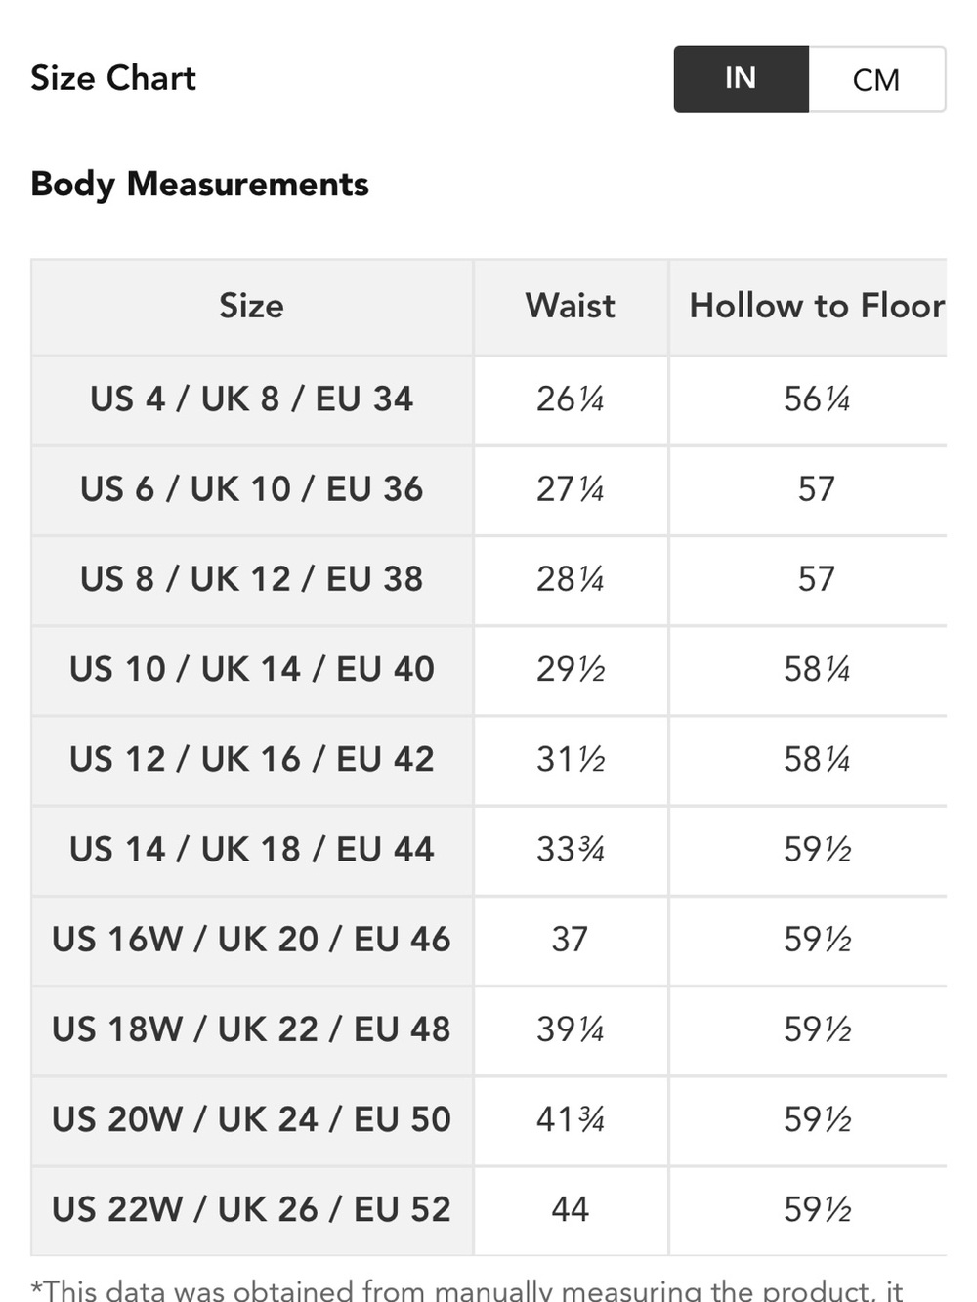Select the waist value 33¾
This screenshot has width=977, height=1302.
coord(571,850)
